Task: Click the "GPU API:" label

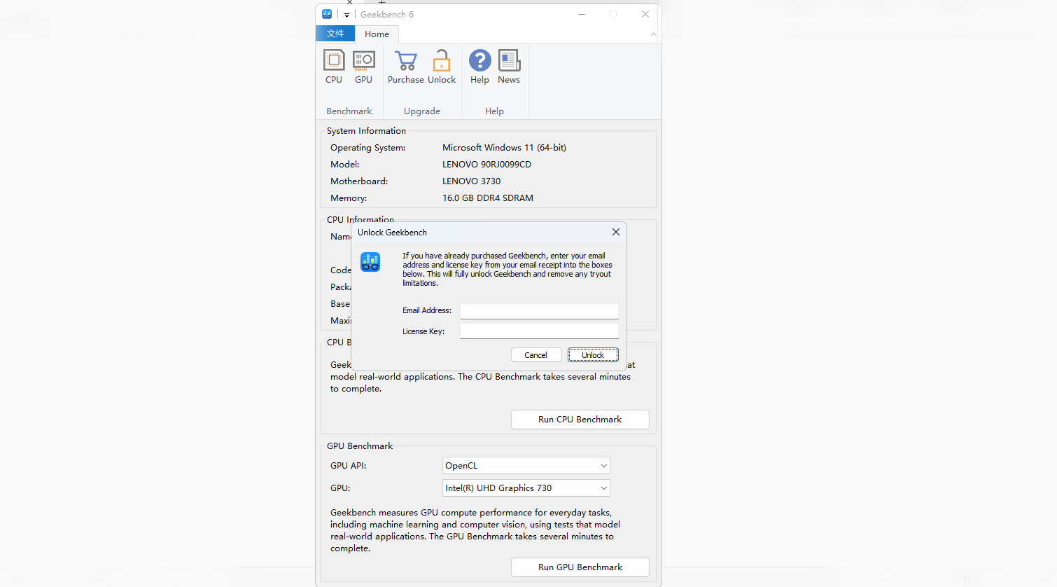Action: point(349,466)
